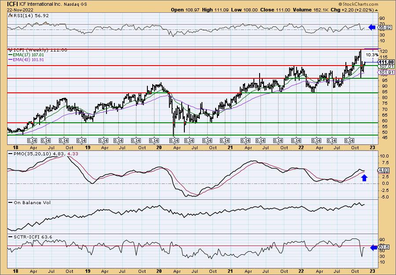Click the green EMA(17) line swatch
This screenshot has width=396, height=275.
pos(11,55)
